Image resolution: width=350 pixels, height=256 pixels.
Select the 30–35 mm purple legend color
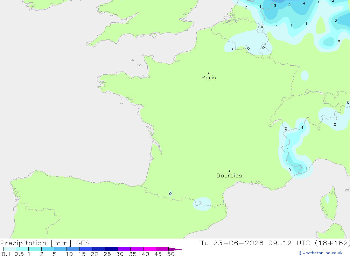coord(124,249)
